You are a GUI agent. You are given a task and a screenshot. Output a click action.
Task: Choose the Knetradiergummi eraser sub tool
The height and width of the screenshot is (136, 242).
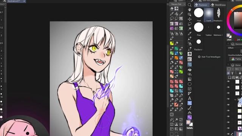pyautogui.click(x=218, y=14)
